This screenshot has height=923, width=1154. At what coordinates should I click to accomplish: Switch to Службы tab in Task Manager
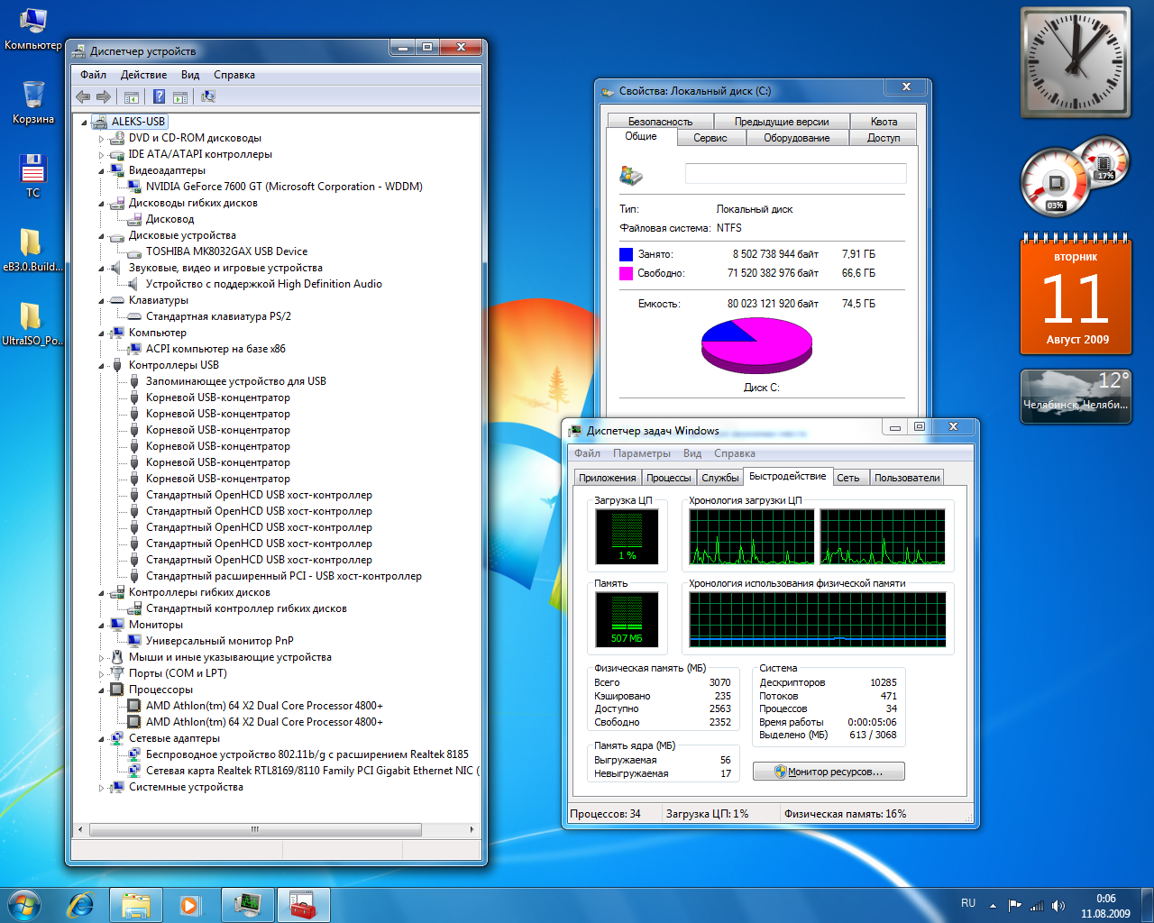coord(720,478)
